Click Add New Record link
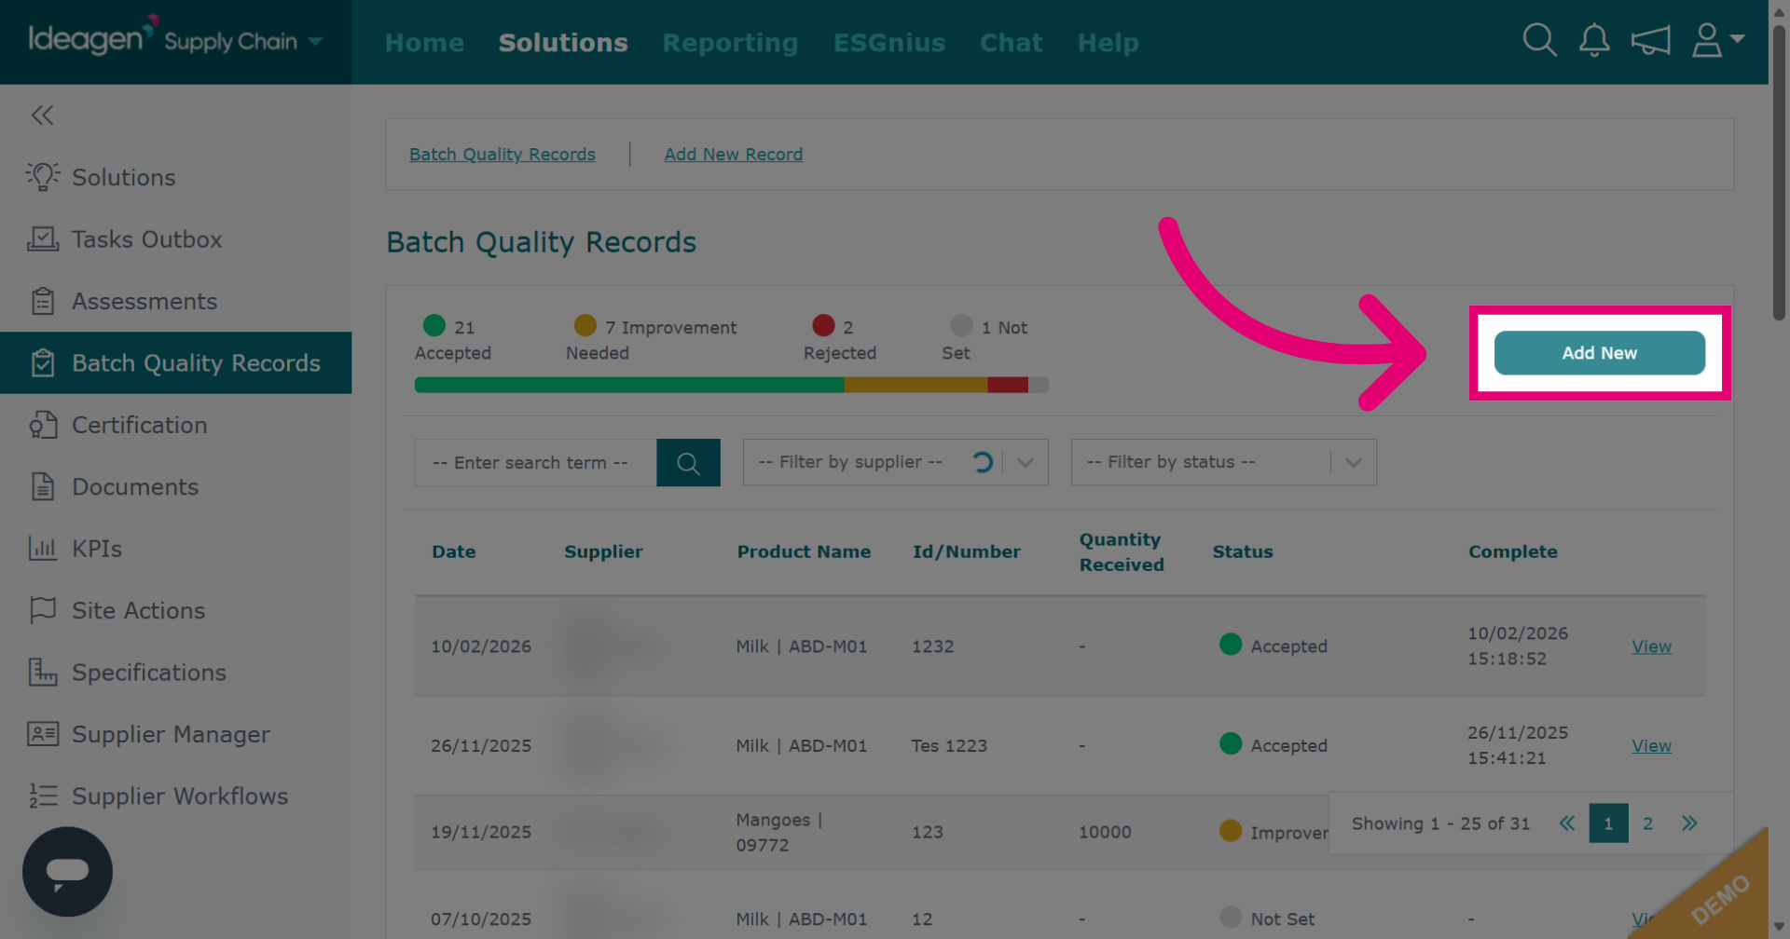The height and width of the screenshot is (939, 1790). [734, 155]
